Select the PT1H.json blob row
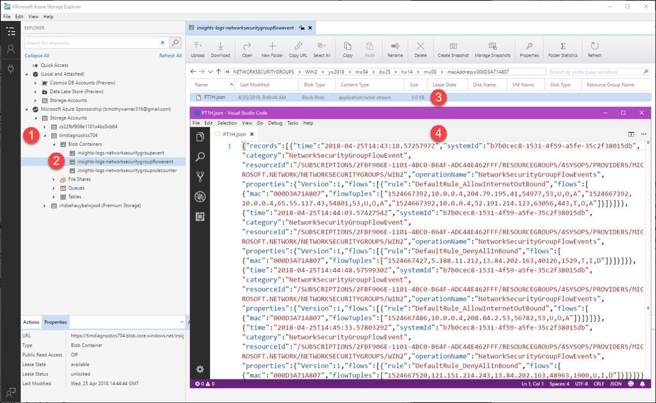 [420, 97]
